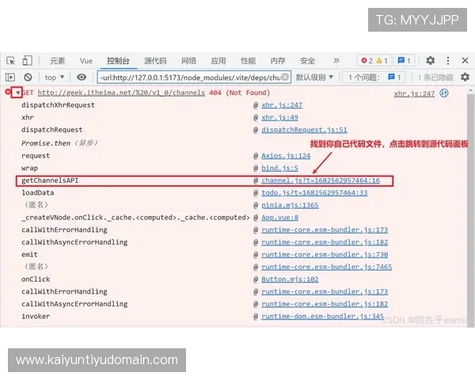The height and width of the screenshot is (380, 475).
Task: Click the console filter input field
Action: coord(192,77)
